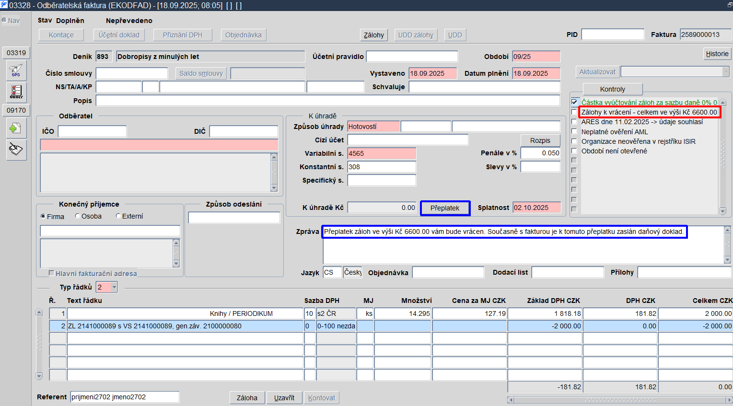Click the Popis input field
Image resolution: width=733 pixels, height=406 pixels.
pos(327,101)
